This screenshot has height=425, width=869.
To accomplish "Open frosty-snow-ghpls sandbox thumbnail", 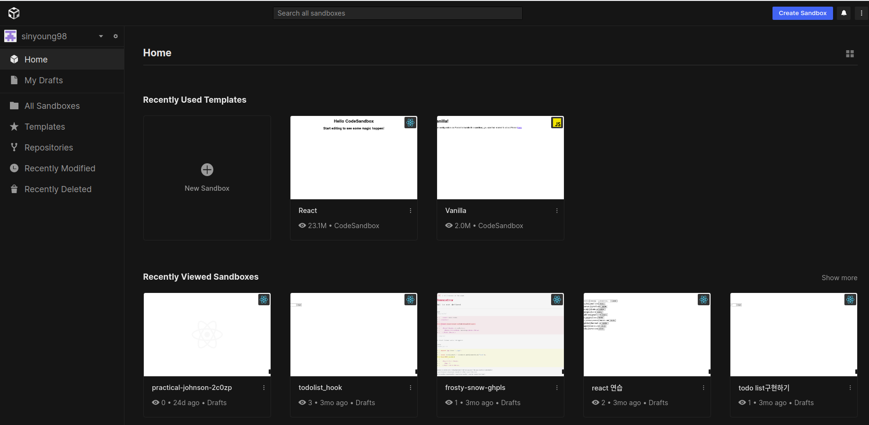I will click(500, 335).
